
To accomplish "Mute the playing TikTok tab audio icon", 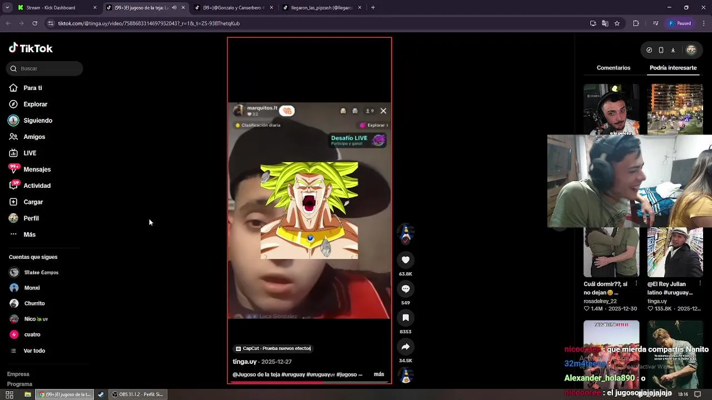I will (174, 8).
